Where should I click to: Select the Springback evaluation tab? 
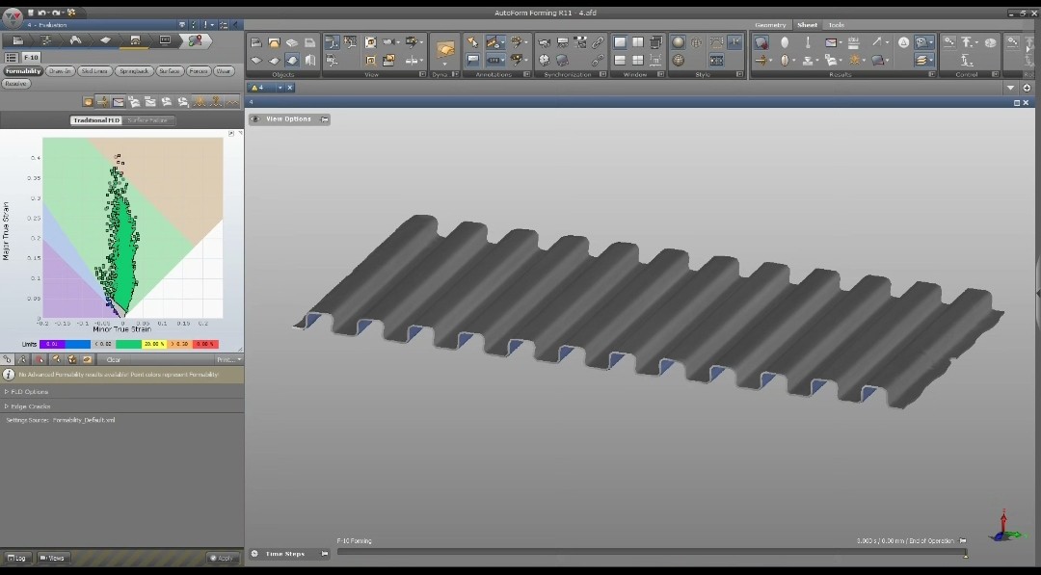134,71
